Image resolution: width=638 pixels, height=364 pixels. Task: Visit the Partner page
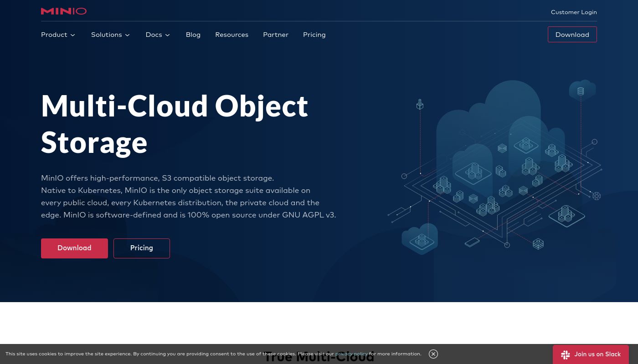276,35
